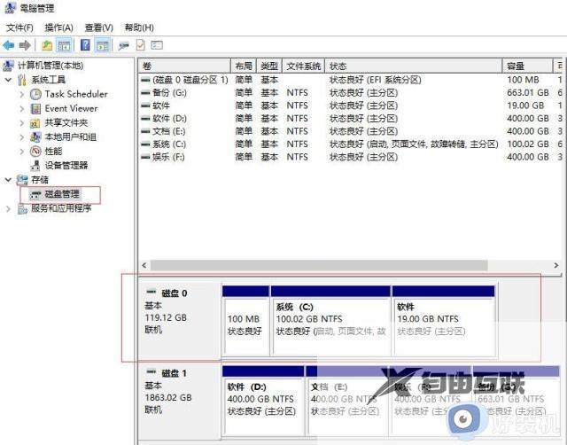Select the 软件 volume row without drive letter

[350, 105]
